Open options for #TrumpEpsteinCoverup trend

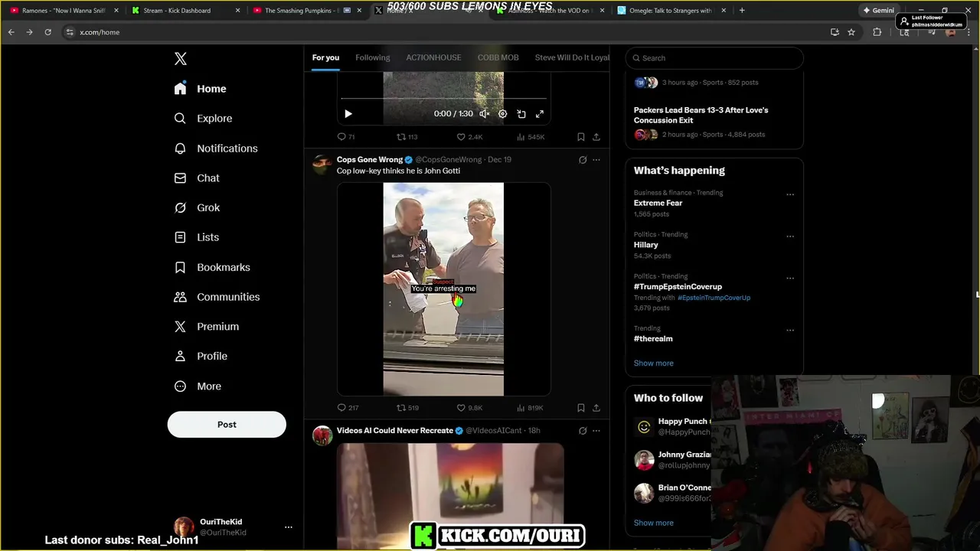[x=790, y=279]
